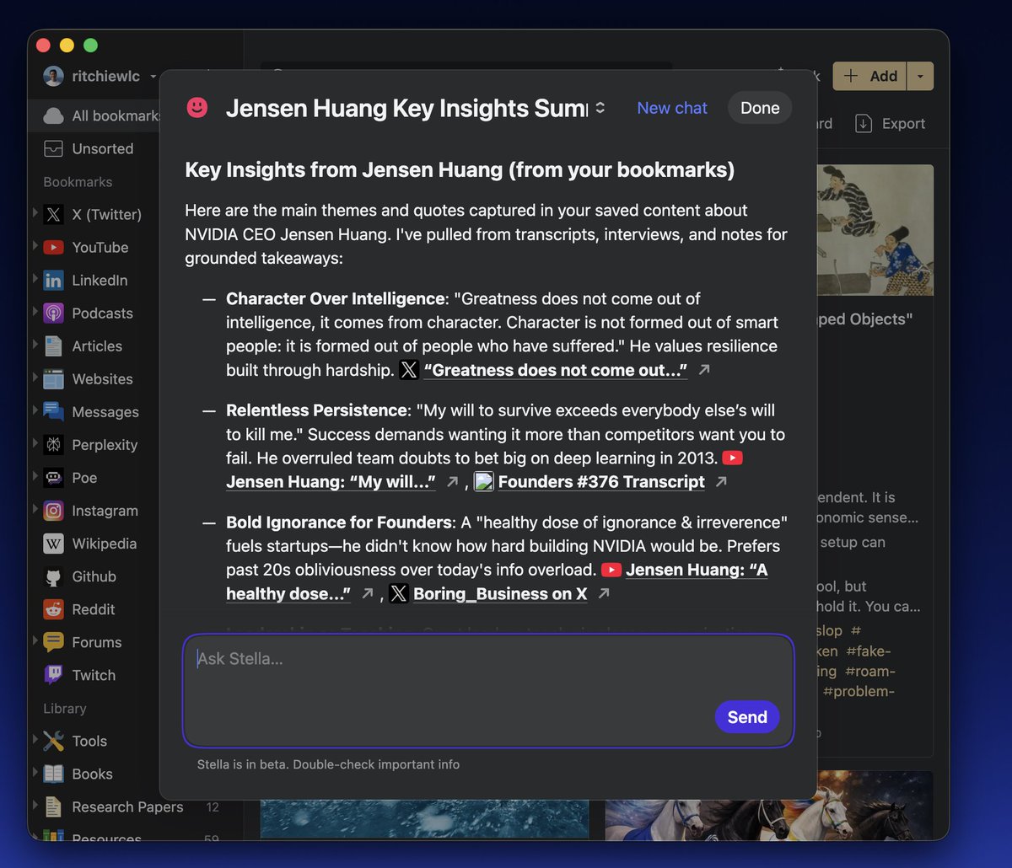This screenshot has height=868, width=1012.
Task: Click Done to close Stella chat
Action: 760,108
